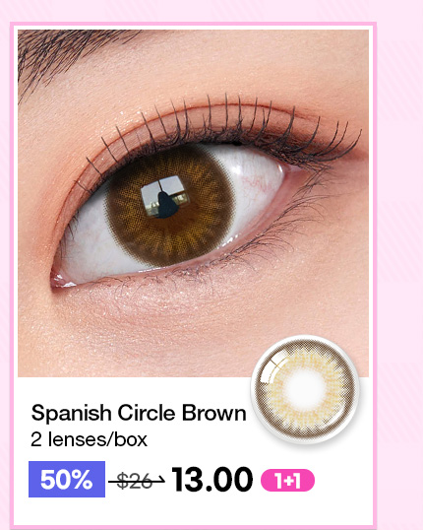Click the 13.00 sale price
The height and width of the screenshot is (530, 423).
[x=212, y=480]
